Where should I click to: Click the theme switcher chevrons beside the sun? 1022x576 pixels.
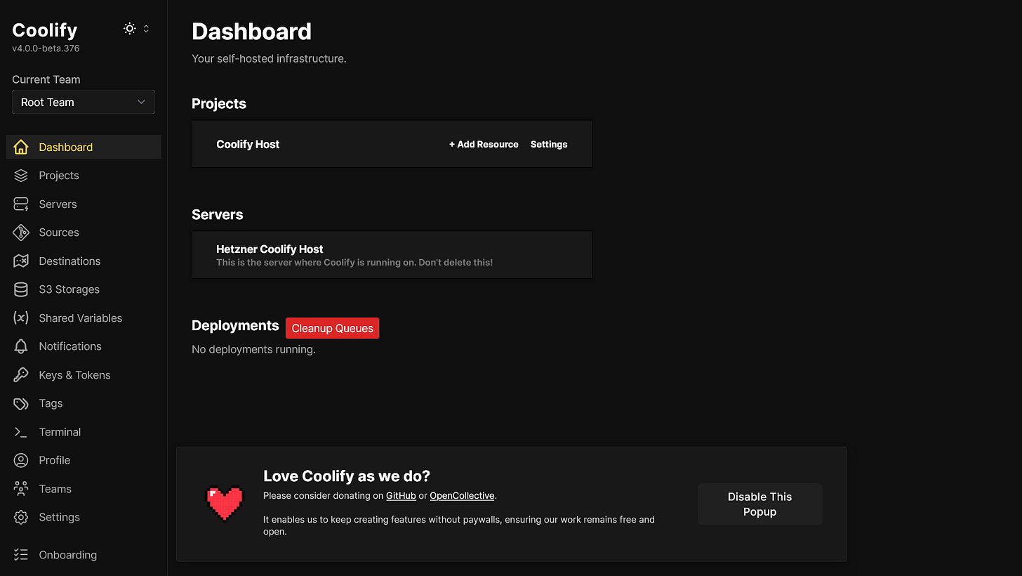[x=146, y=28]
